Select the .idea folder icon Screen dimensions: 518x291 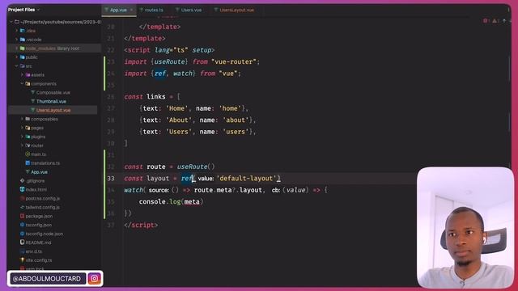[23, 31]
